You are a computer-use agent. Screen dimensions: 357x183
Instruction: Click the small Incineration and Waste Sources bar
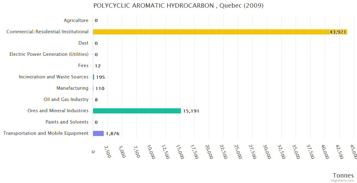tap(94, 77)
